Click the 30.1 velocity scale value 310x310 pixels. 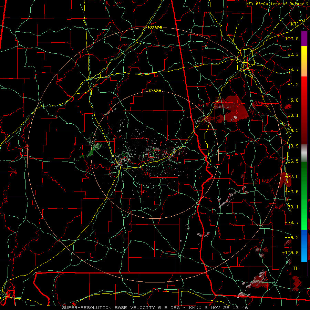point(293,115)
